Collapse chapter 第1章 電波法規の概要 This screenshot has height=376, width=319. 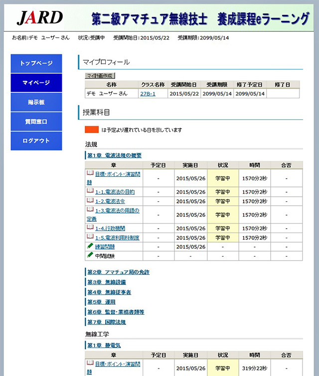(114, 155)
